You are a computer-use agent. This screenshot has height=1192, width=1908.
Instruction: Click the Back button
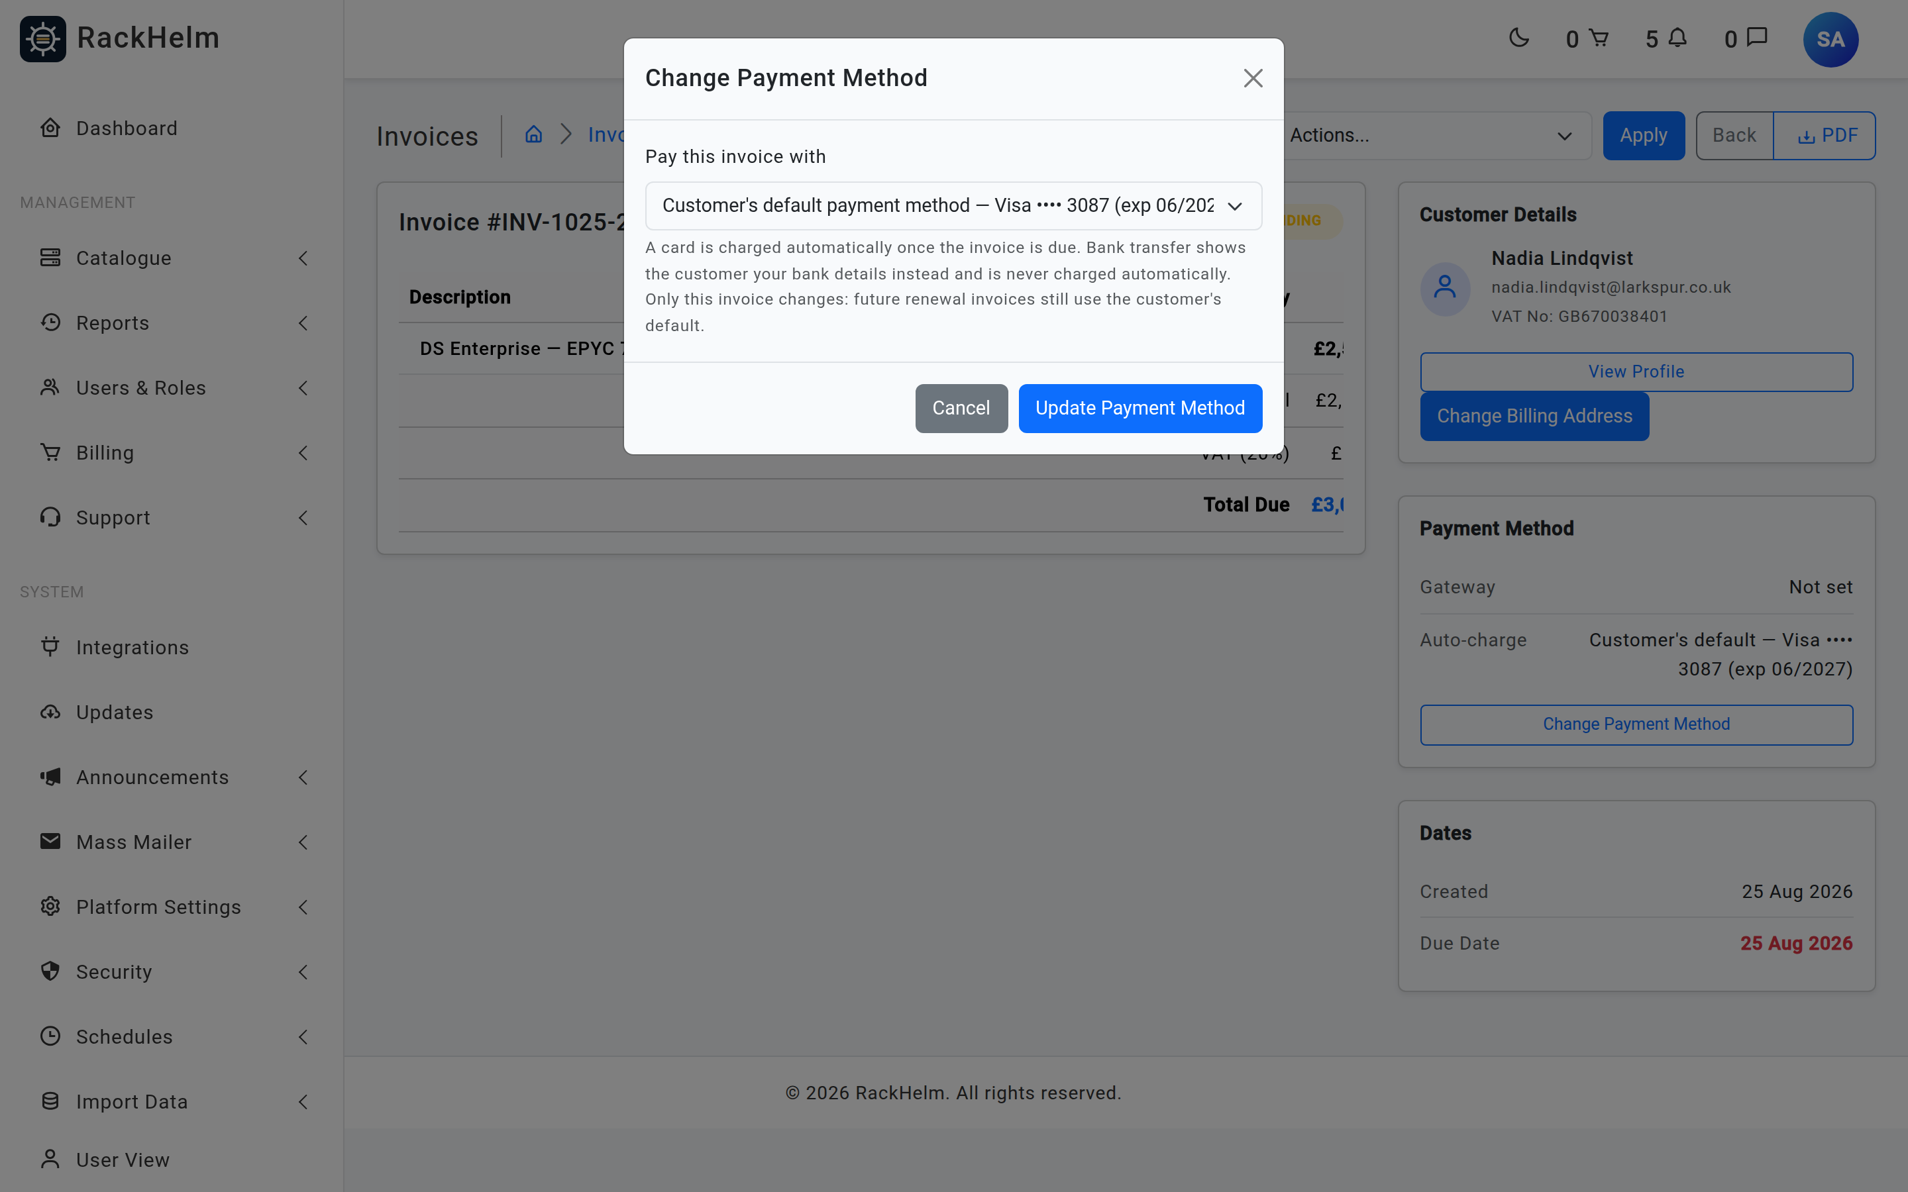click(1734, 136)
